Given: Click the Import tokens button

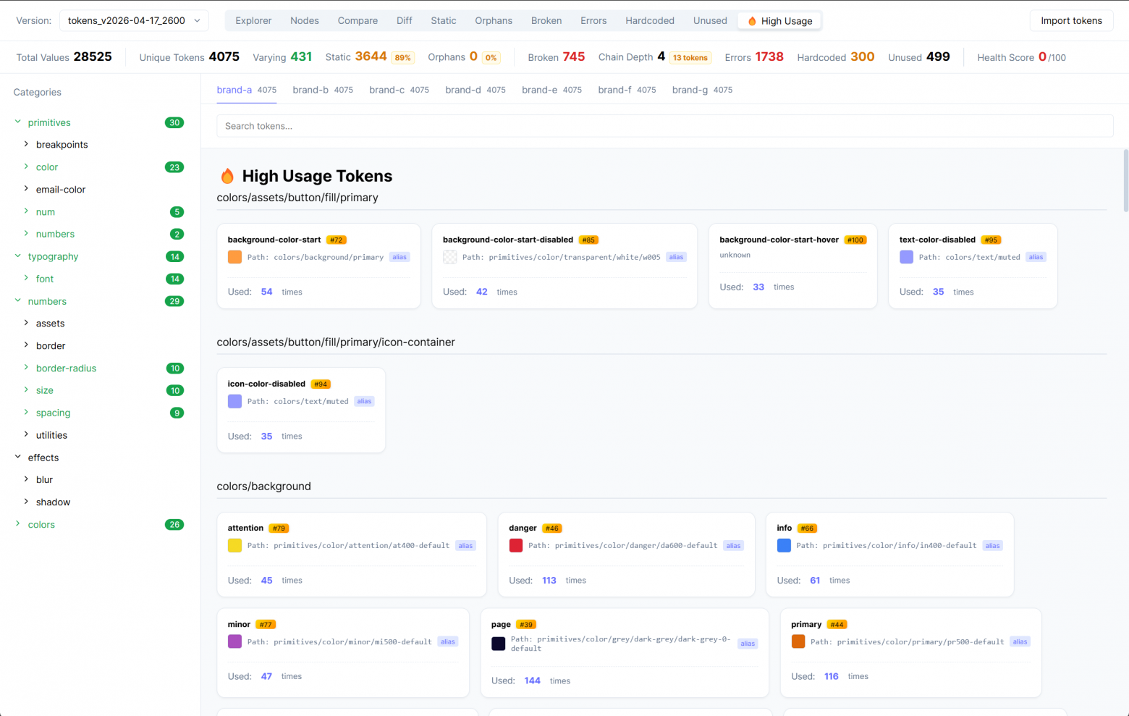Looking at the screenshot, I should [1071, 21].
